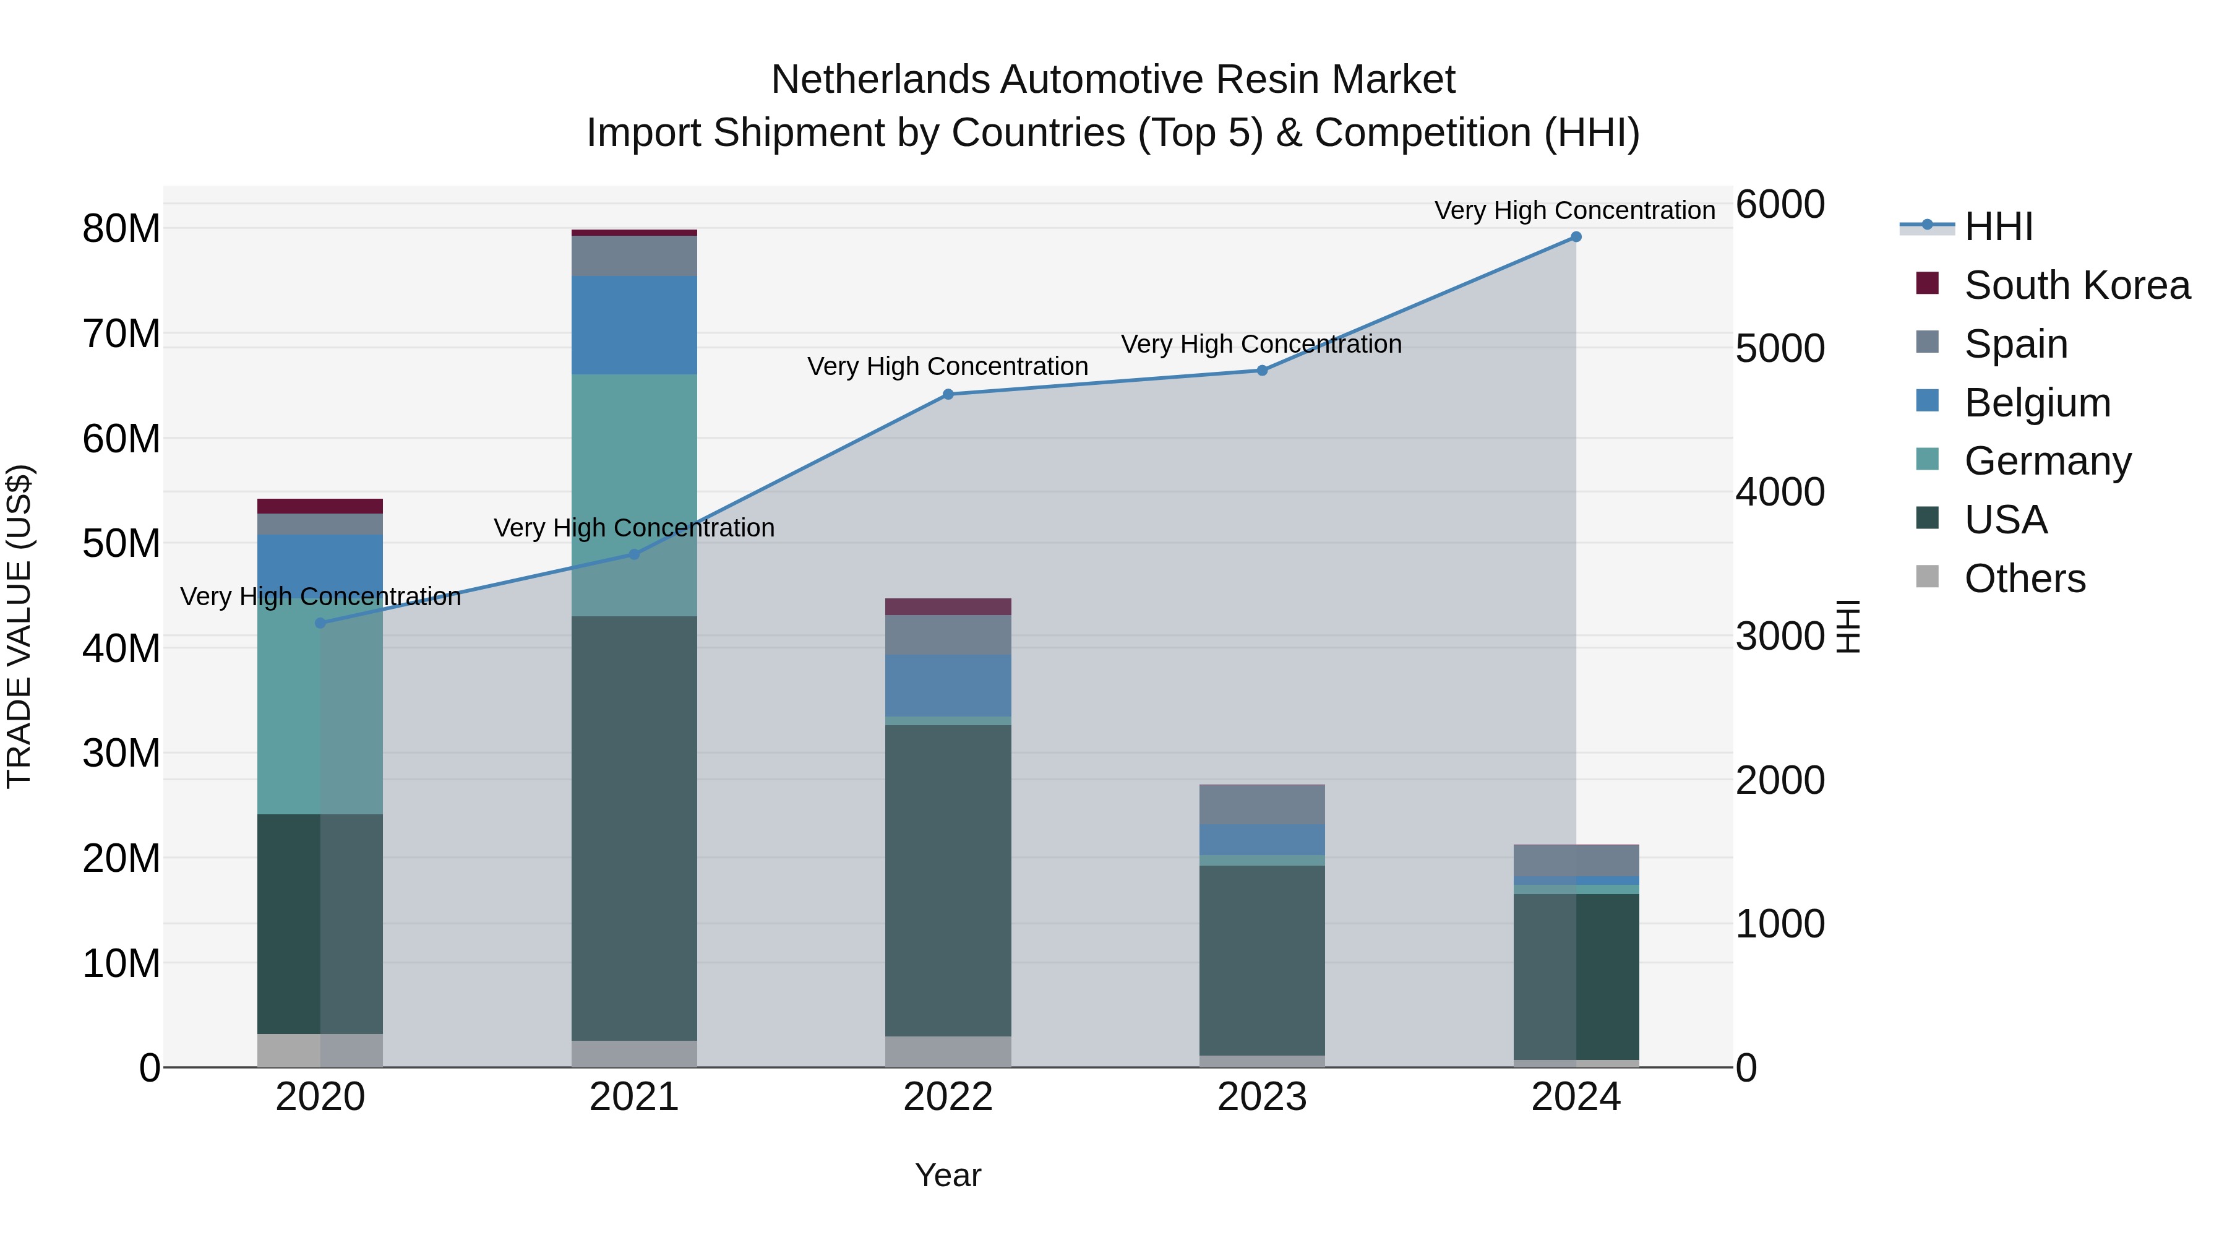Select the Belgium segment of the 2022 bar
This screenshot has width=2227, height=1253.
tap(948, 686)
